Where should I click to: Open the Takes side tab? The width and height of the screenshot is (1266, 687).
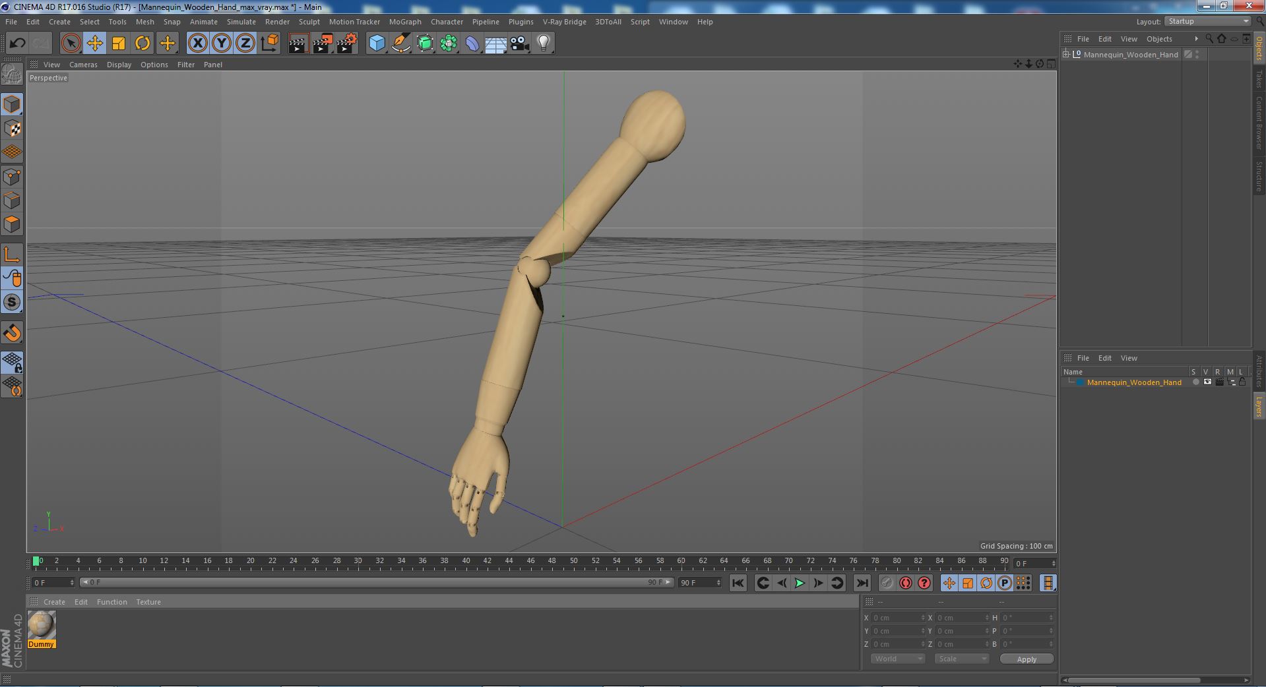point(1259,79)
